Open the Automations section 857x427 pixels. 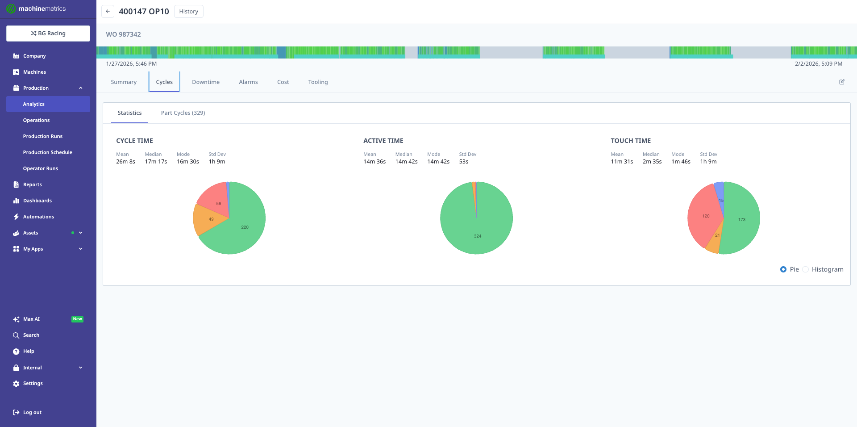38,216
